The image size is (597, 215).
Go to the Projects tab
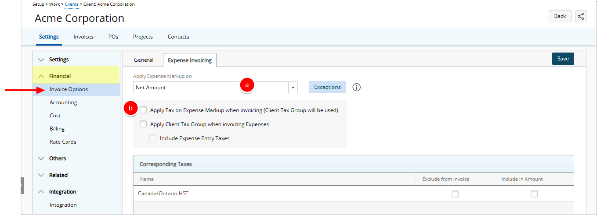143,37
